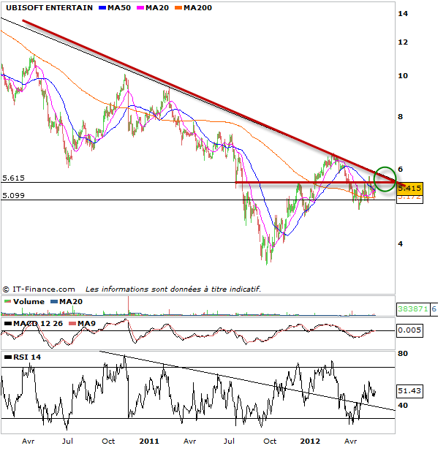The image size is (446, 451).
Task: Click the yellow 5.415 current price tag
Action: [x=410, y=188]
